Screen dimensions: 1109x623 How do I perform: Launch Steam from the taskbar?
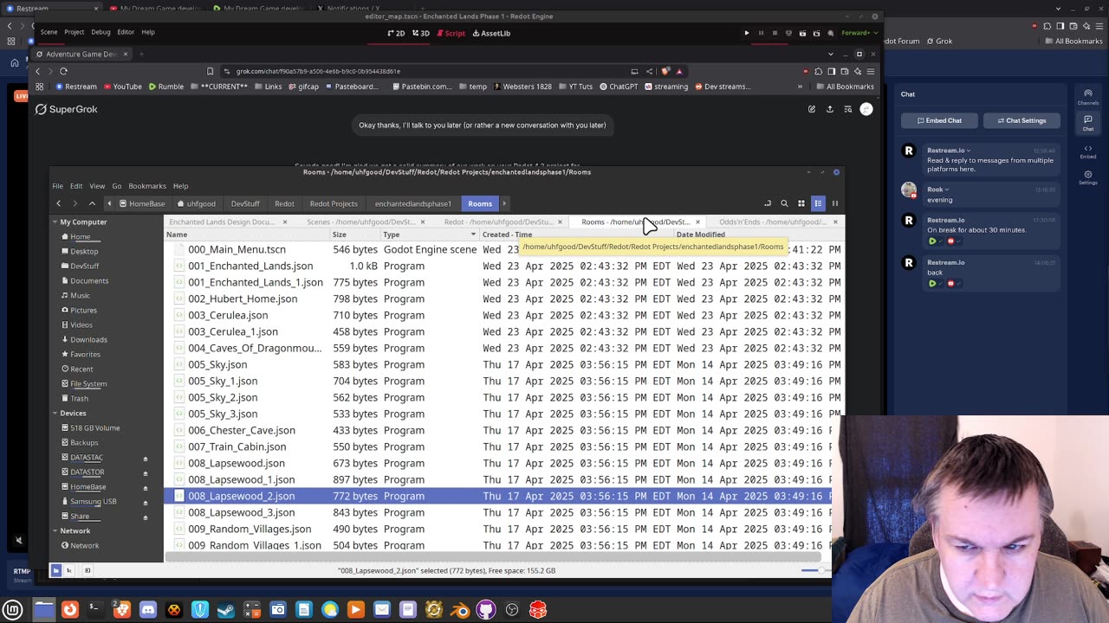tap(226, 610)
